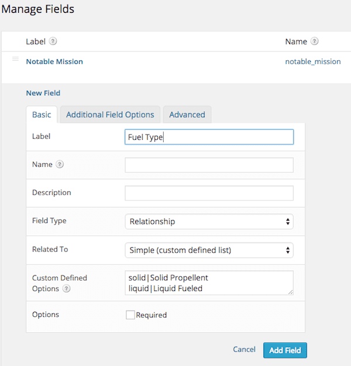
Task: Open the Additional Field Options tab
Action: tap(110, 115)
